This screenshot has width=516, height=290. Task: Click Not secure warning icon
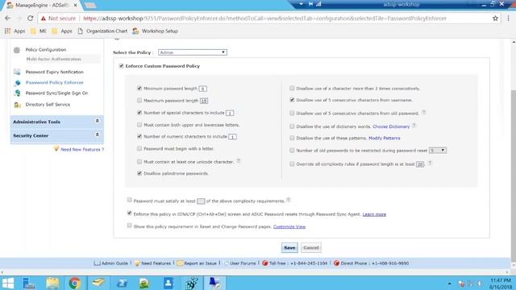point(44,19)
